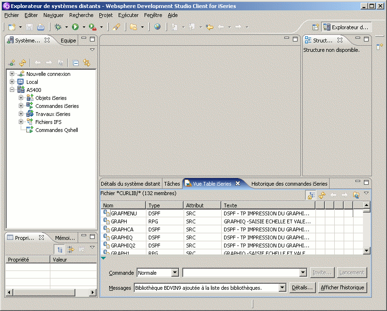Viewport: 387px width, 311px height.
Task: Click the fast view icon on right edge
Action: pos(379,46)
